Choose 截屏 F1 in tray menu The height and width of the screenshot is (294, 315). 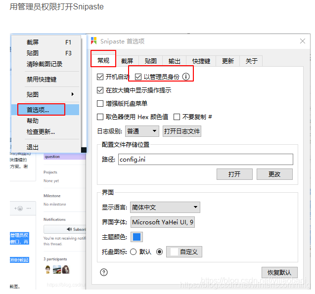[x=46, y=42]
